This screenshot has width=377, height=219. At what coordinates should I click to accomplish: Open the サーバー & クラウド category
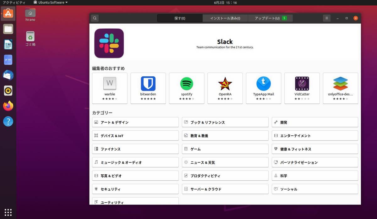coord(225,189)
